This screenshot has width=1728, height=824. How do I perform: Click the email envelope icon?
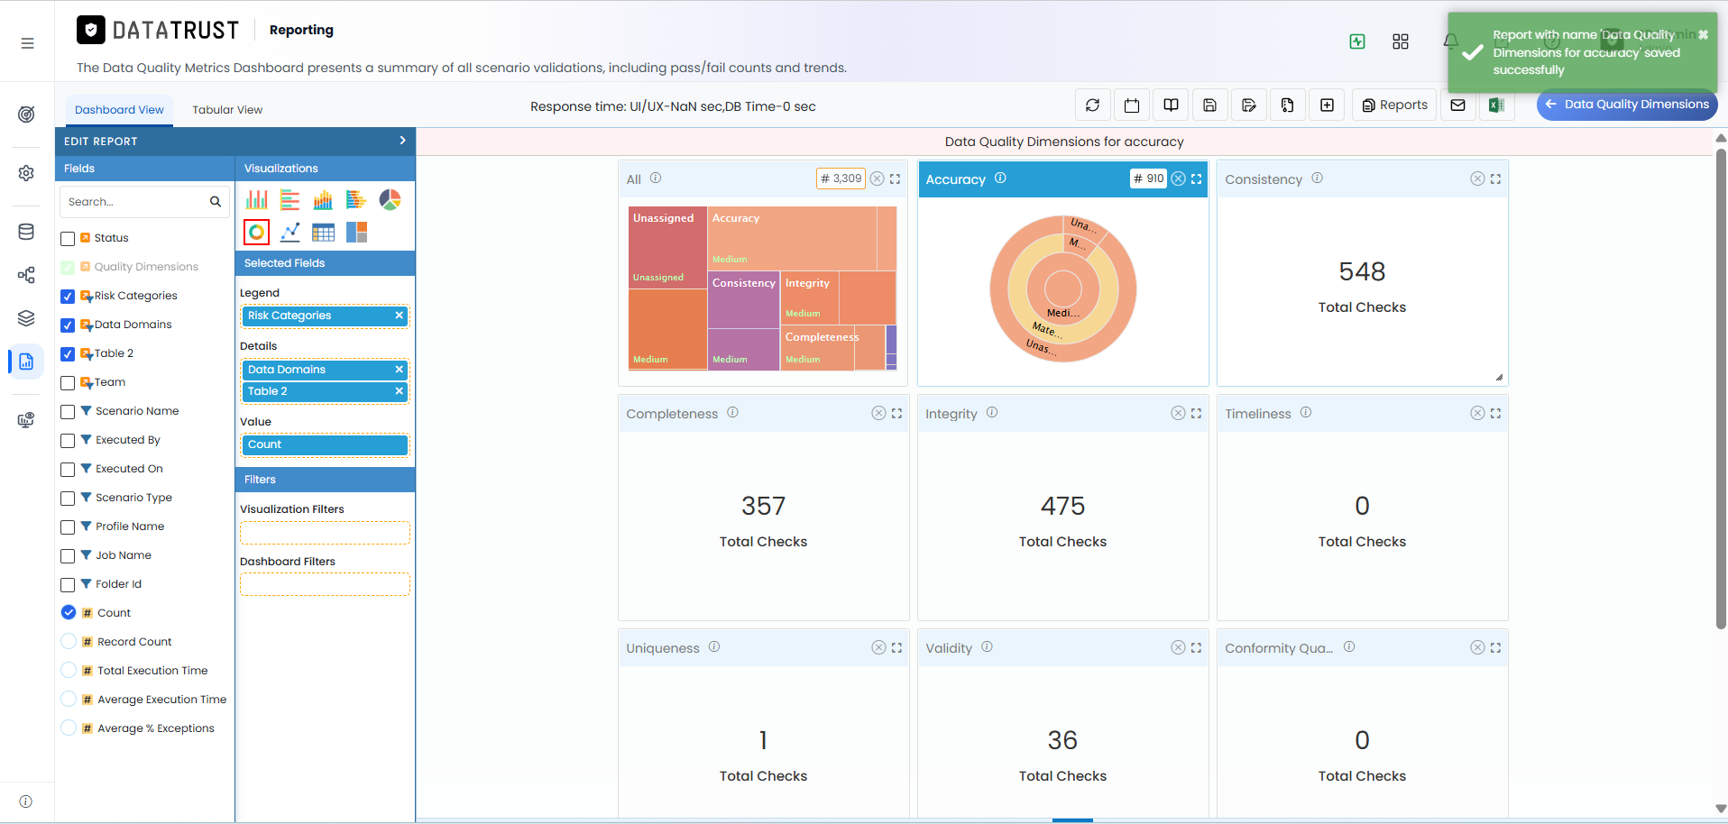pyautogui.click(x=1457, y=105)
